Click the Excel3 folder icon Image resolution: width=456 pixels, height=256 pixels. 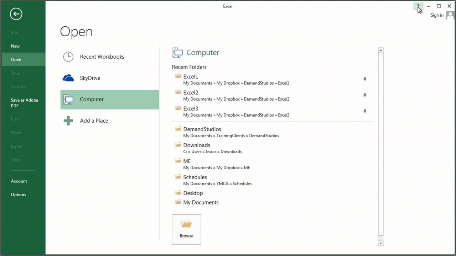coord(178,108)
